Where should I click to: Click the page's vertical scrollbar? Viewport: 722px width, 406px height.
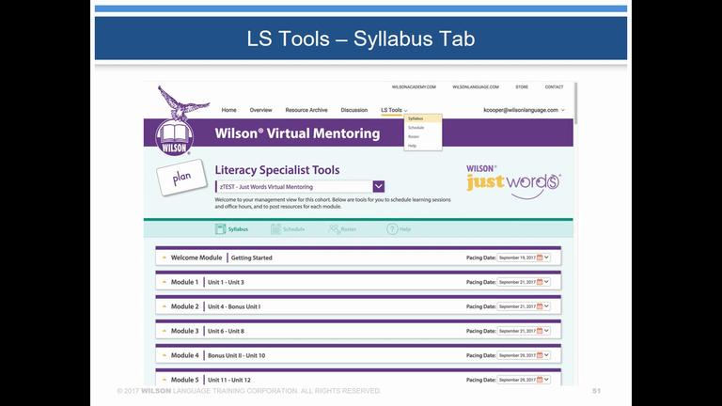coord(575,103)
